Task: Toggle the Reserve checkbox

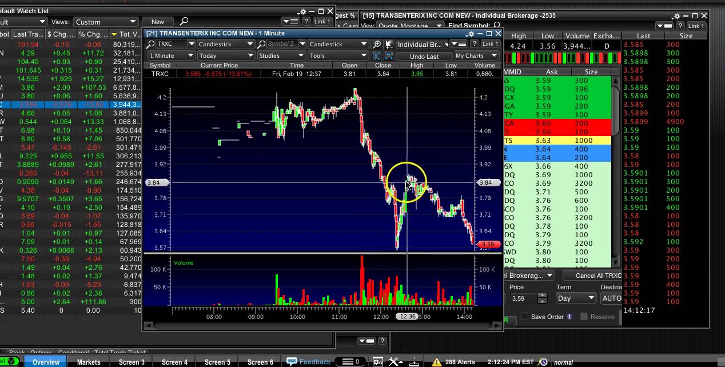Action: (584, 316)
